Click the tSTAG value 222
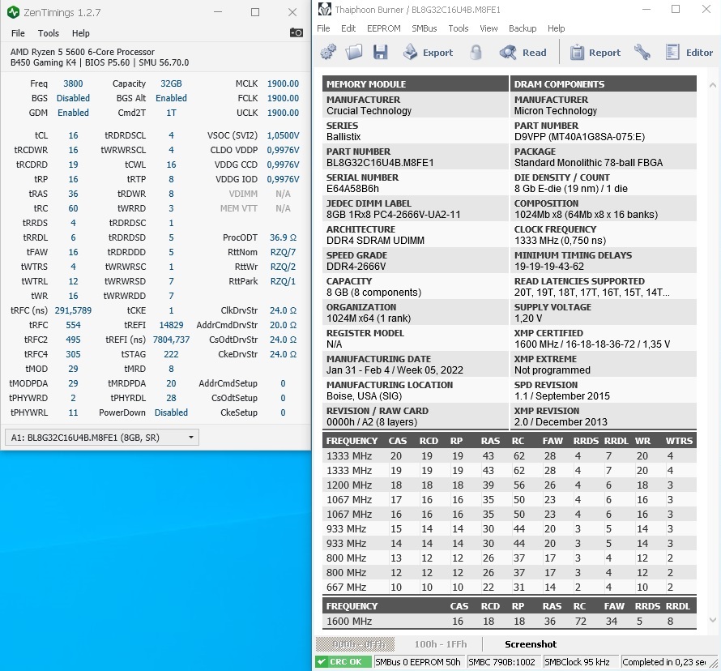The width and height of the screenshot is (721, 671). (171, 354)
